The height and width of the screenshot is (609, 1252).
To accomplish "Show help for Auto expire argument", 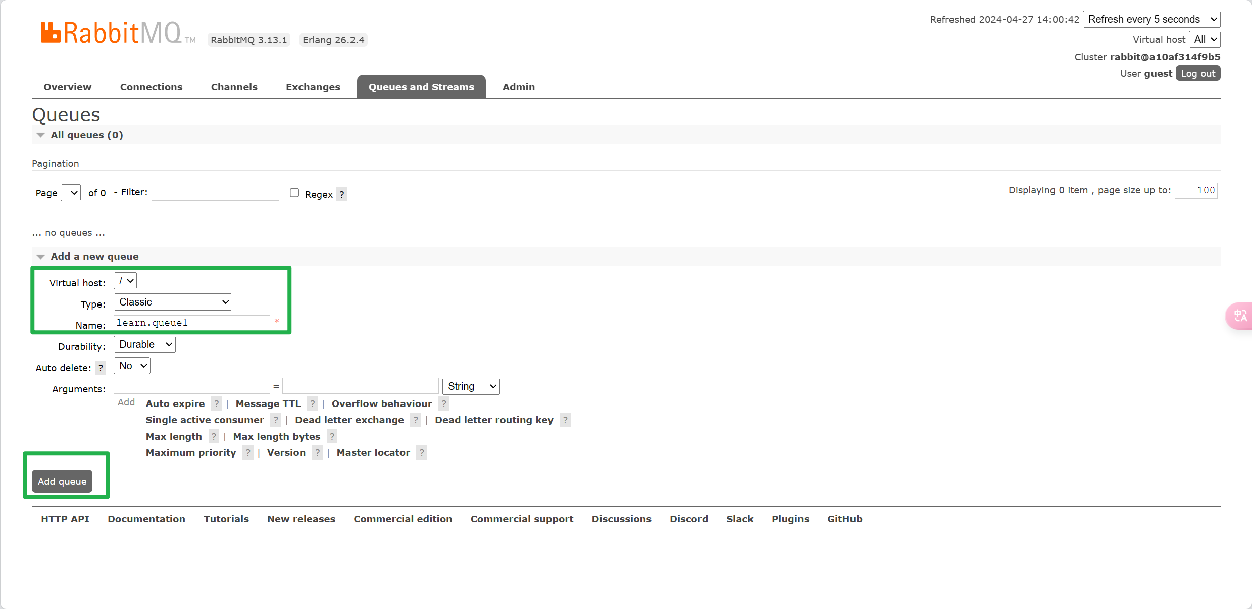I will coord(216,403).
